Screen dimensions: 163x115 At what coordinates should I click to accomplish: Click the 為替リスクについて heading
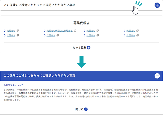point(14,85)
